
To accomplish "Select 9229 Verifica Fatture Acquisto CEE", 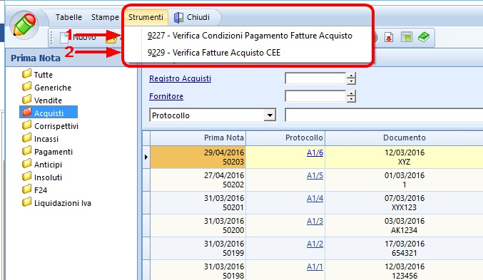I will click(x=214, y=53).
